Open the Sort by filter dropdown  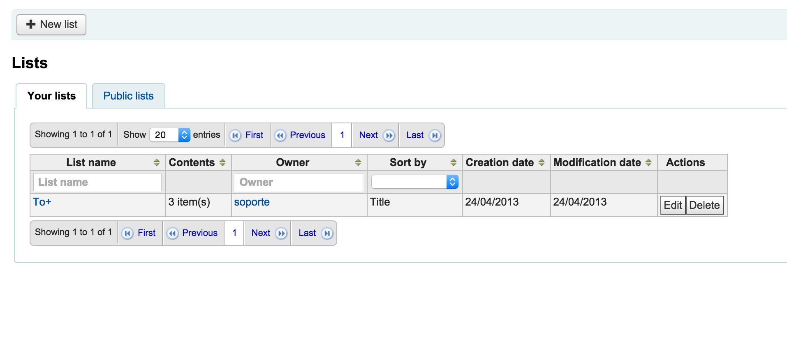click(414, 182)
